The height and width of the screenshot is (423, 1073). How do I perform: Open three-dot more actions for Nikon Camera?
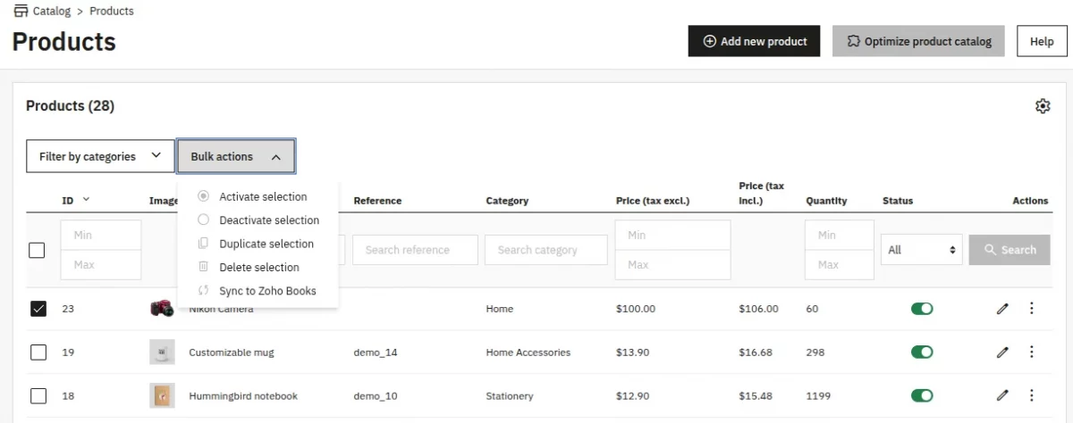[x=1031, y=309]
